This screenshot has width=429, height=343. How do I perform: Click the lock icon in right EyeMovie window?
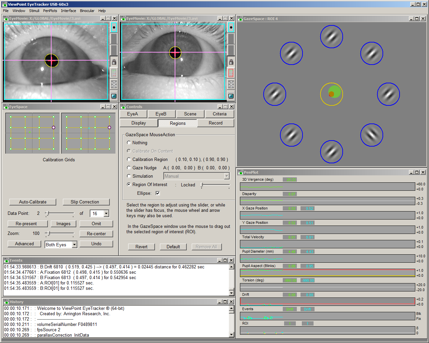tap(231, 62)
